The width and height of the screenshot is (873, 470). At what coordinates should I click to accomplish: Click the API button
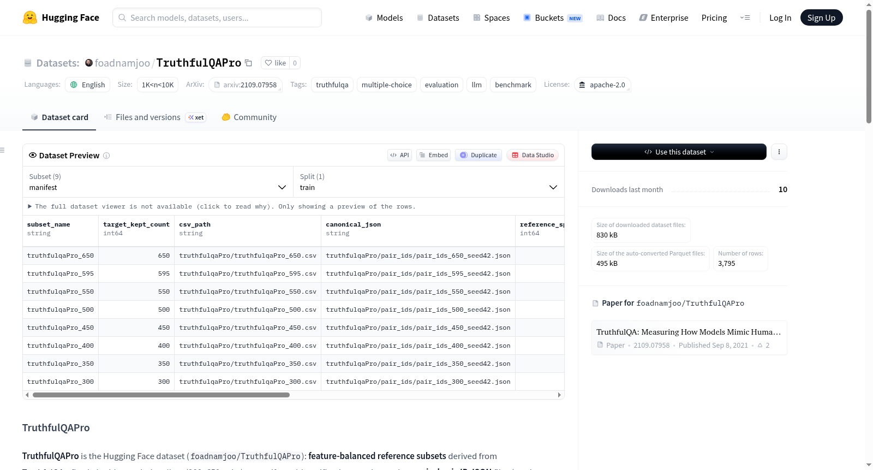(x=399, y=155)
